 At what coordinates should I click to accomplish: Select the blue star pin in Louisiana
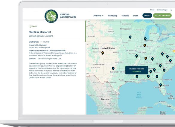[137, 76]
